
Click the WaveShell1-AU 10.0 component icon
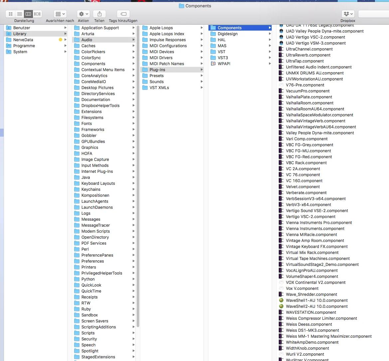click(x=281, y=300)
